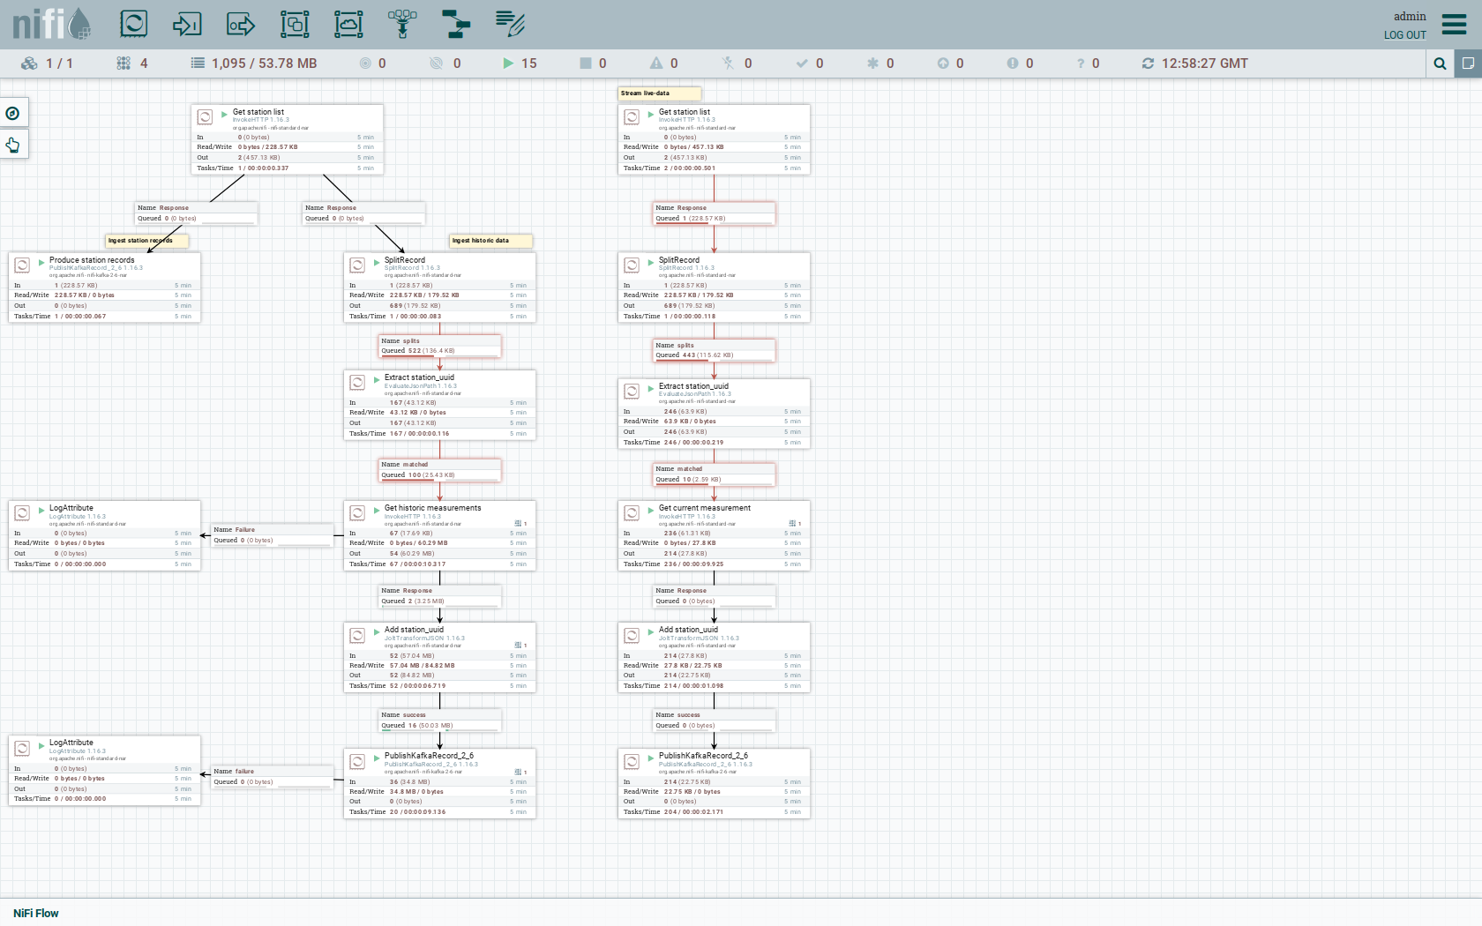Open the global hamburger menu

coord(1454,24)
